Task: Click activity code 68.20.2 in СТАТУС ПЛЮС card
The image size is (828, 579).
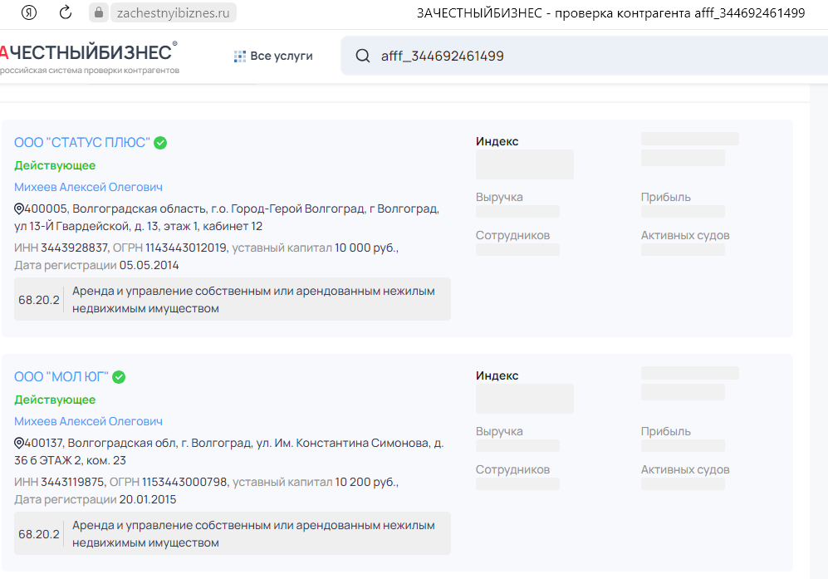Action: tap(38, 300)
